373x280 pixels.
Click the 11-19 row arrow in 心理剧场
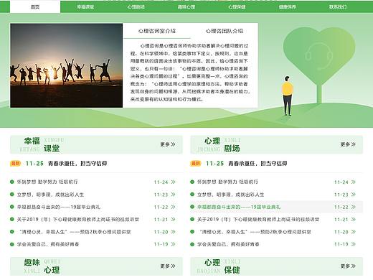tap(354, 244)
